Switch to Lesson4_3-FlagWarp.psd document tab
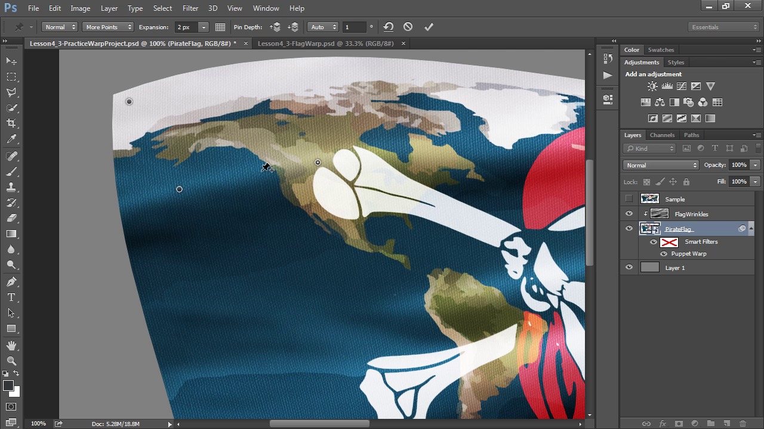Viewport: 764px width, 429px height. pos(325,43)
